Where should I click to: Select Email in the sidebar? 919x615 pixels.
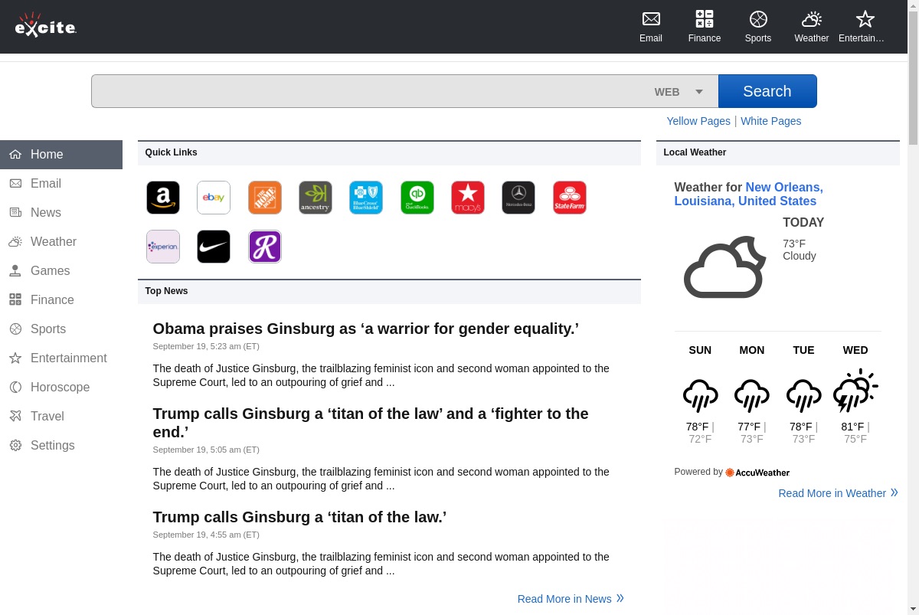tap(61, 183)
